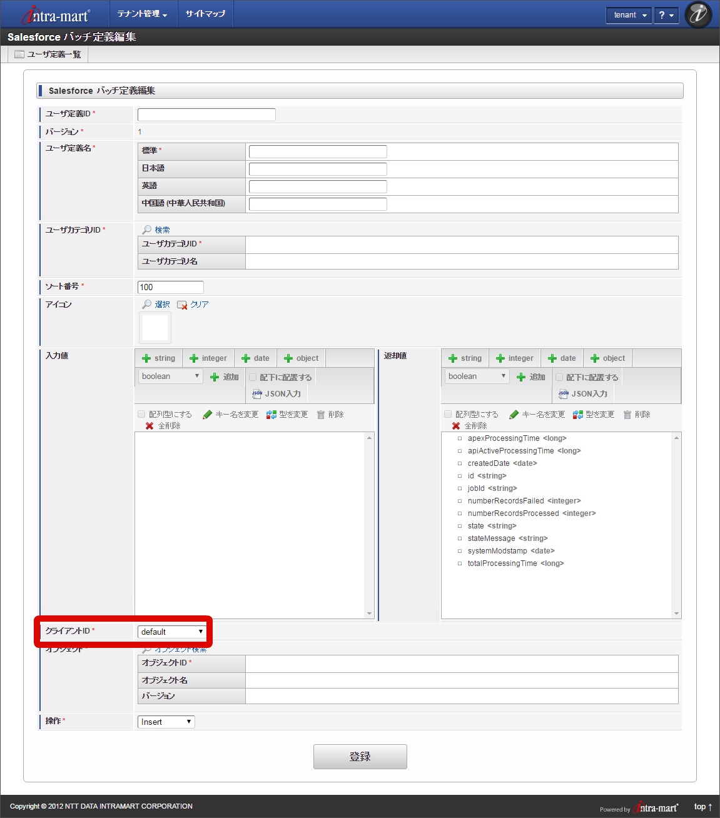The width and height of the screenshot is (720, 818).
Task: Open the help ? dropdown
Action: (x=667, y=15)
